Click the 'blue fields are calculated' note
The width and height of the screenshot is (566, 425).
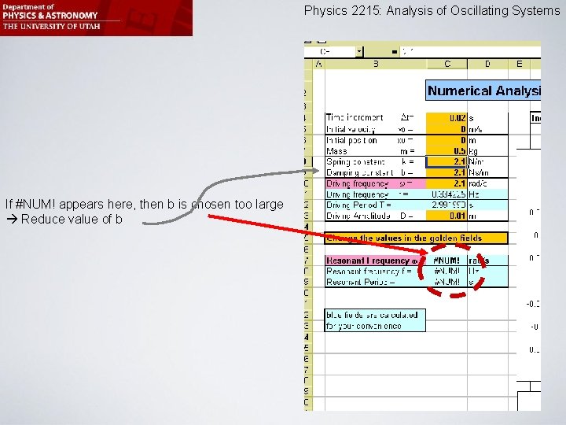point(375,320)
